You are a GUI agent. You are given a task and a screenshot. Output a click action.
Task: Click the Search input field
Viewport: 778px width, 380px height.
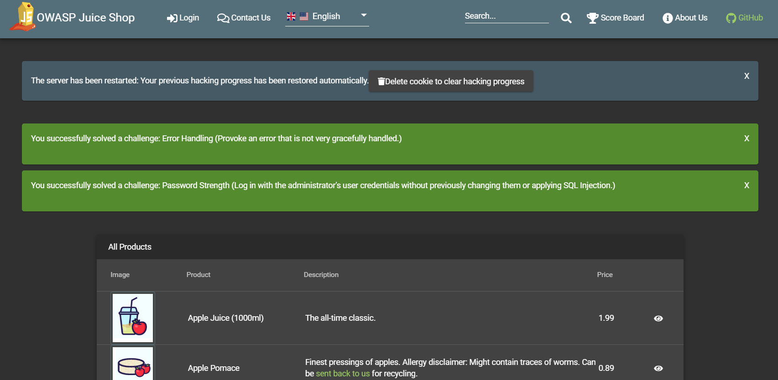click(x=506, y=16)
